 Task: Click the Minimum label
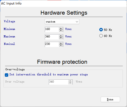point(9,29)
